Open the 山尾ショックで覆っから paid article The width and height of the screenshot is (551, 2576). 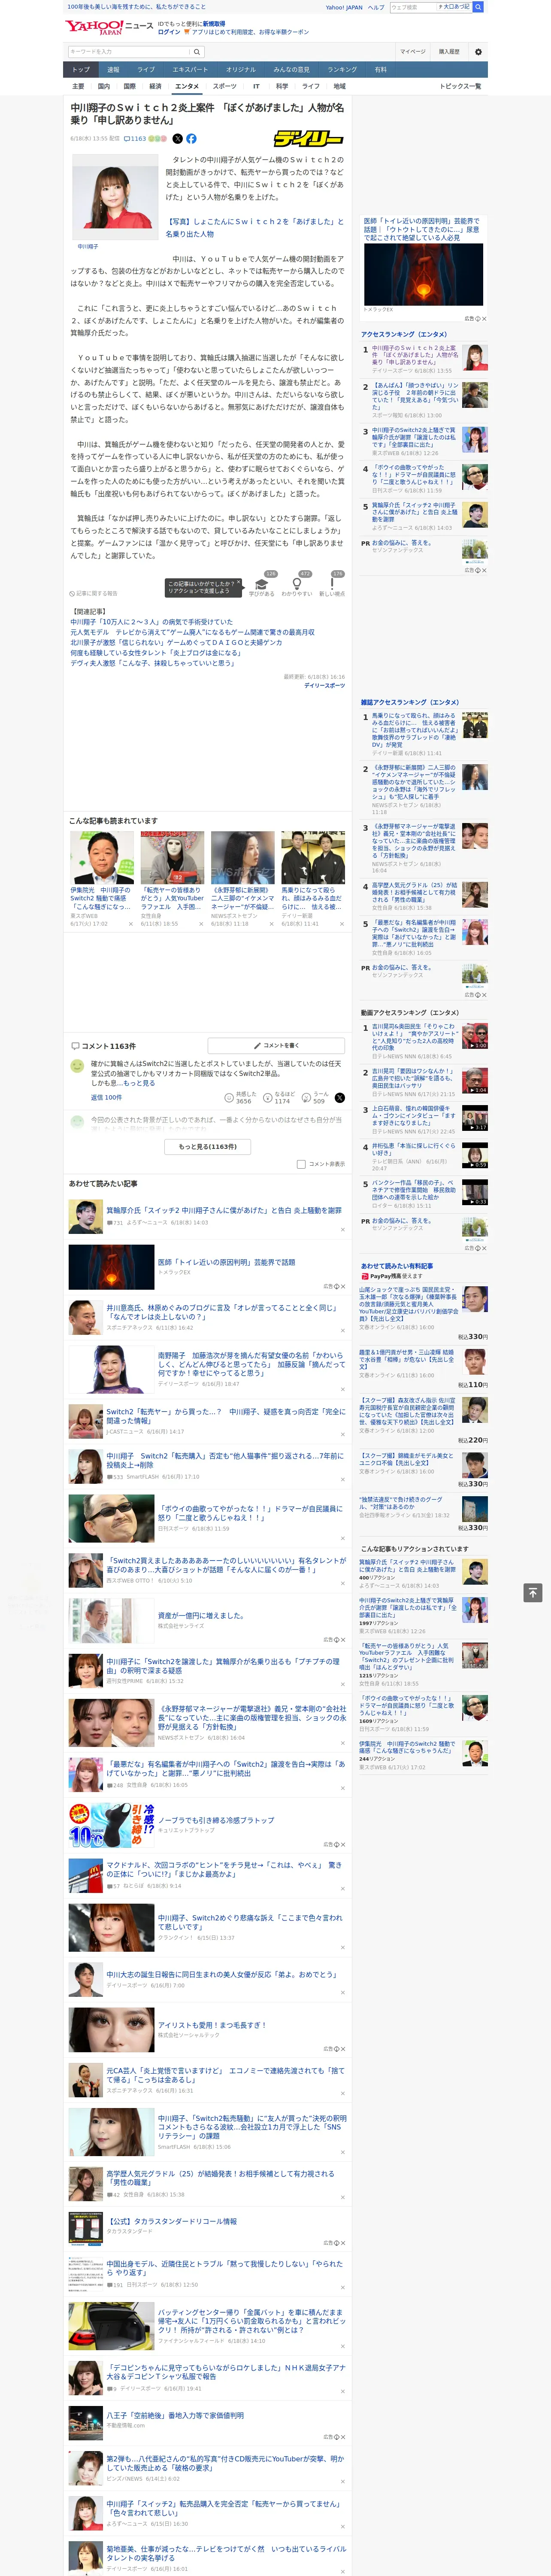[409, 1303]
